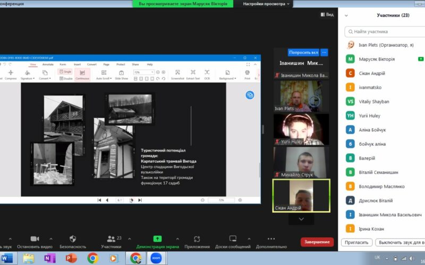Collapse the Participants panel chevron
The width and height of the screenshot is (425, 265).
tap(347, 15)
